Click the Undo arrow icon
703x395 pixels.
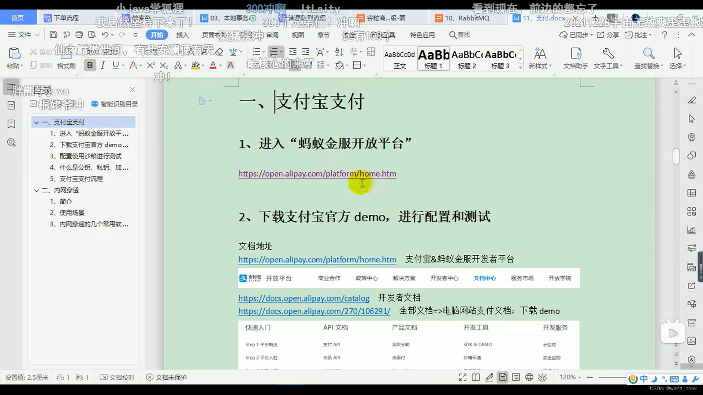tap(105, 35)
